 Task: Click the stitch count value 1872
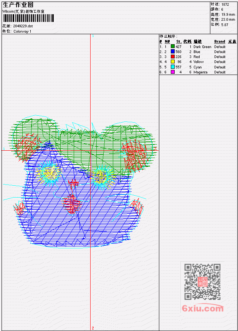225,4
